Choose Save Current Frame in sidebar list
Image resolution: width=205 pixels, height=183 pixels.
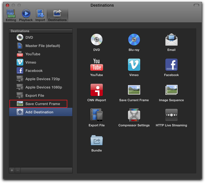coord(42,104)
